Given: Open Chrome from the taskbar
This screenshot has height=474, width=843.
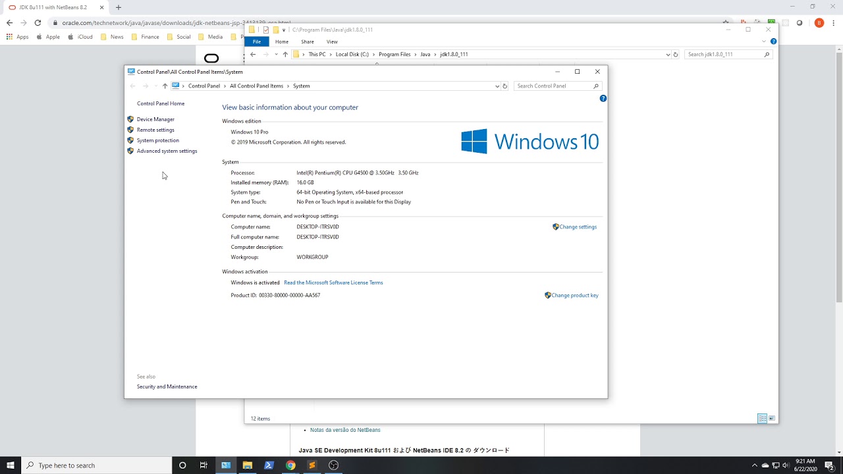Looking at the screenshot, I should coord(290,465).
